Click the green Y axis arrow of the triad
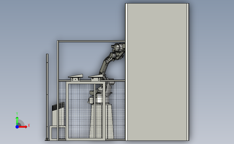The image size is (234, 144). point(17,121)
